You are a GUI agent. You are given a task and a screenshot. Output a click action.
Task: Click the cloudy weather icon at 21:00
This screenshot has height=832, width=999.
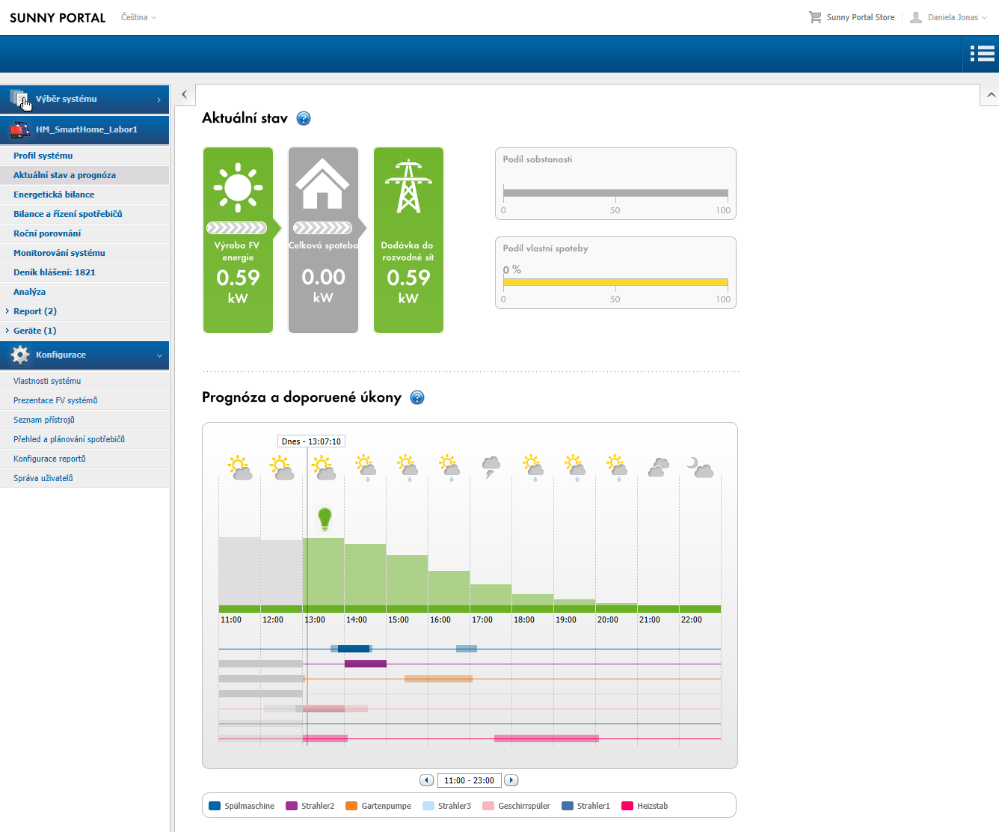[x=658, y=468]
